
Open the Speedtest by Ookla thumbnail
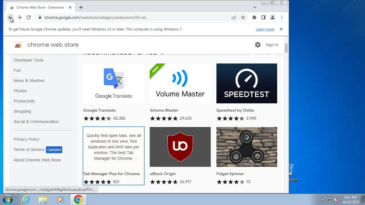[247, 83]
